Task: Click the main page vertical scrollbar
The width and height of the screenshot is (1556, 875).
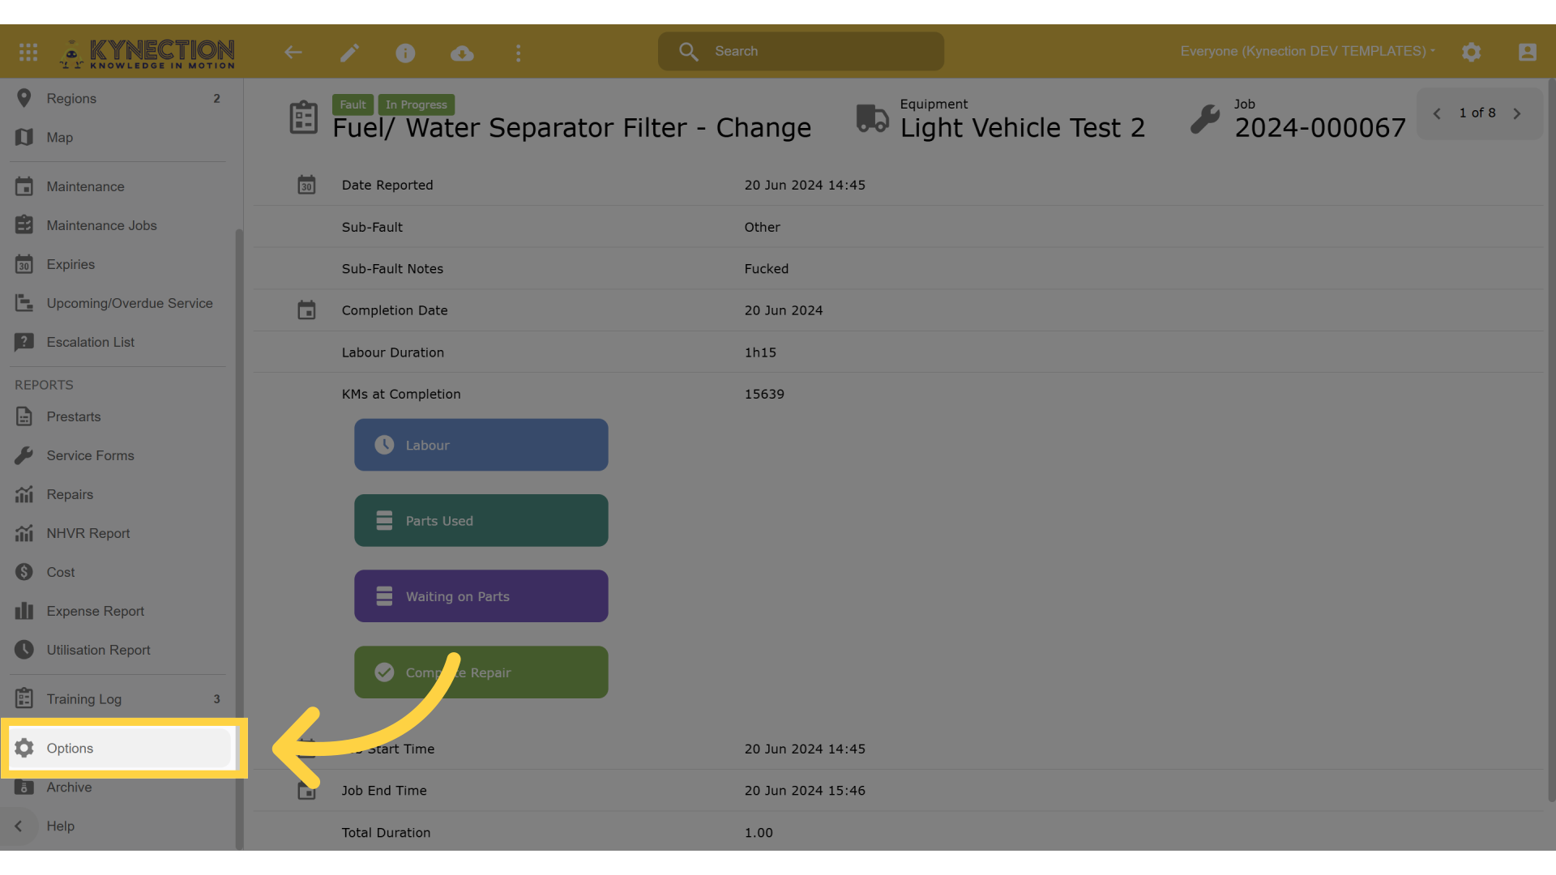Action: [1551, 440]
